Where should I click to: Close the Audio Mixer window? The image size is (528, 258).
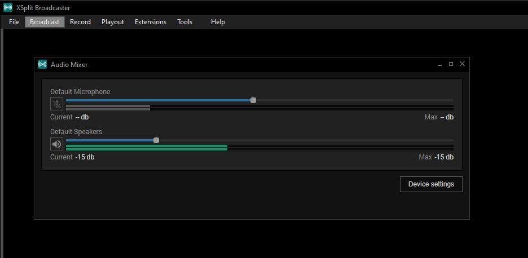coord(462,64)
